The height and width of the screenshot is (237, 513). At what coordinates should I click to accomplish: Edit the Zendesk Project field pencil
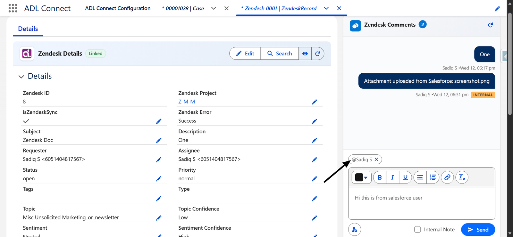(315, 102)
